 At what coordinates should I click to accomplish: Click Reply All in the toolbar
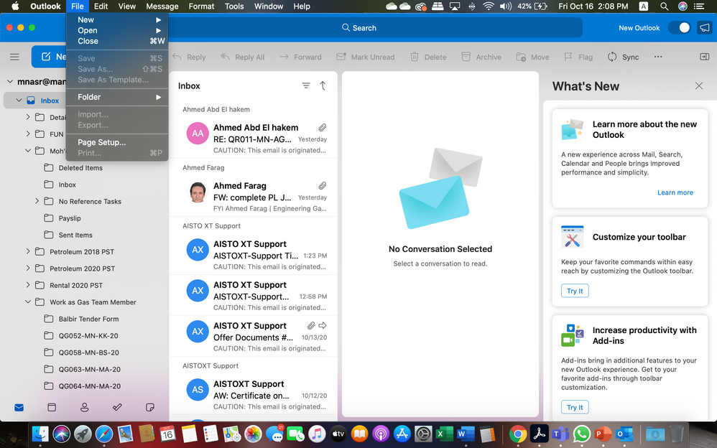pos(242,57)
